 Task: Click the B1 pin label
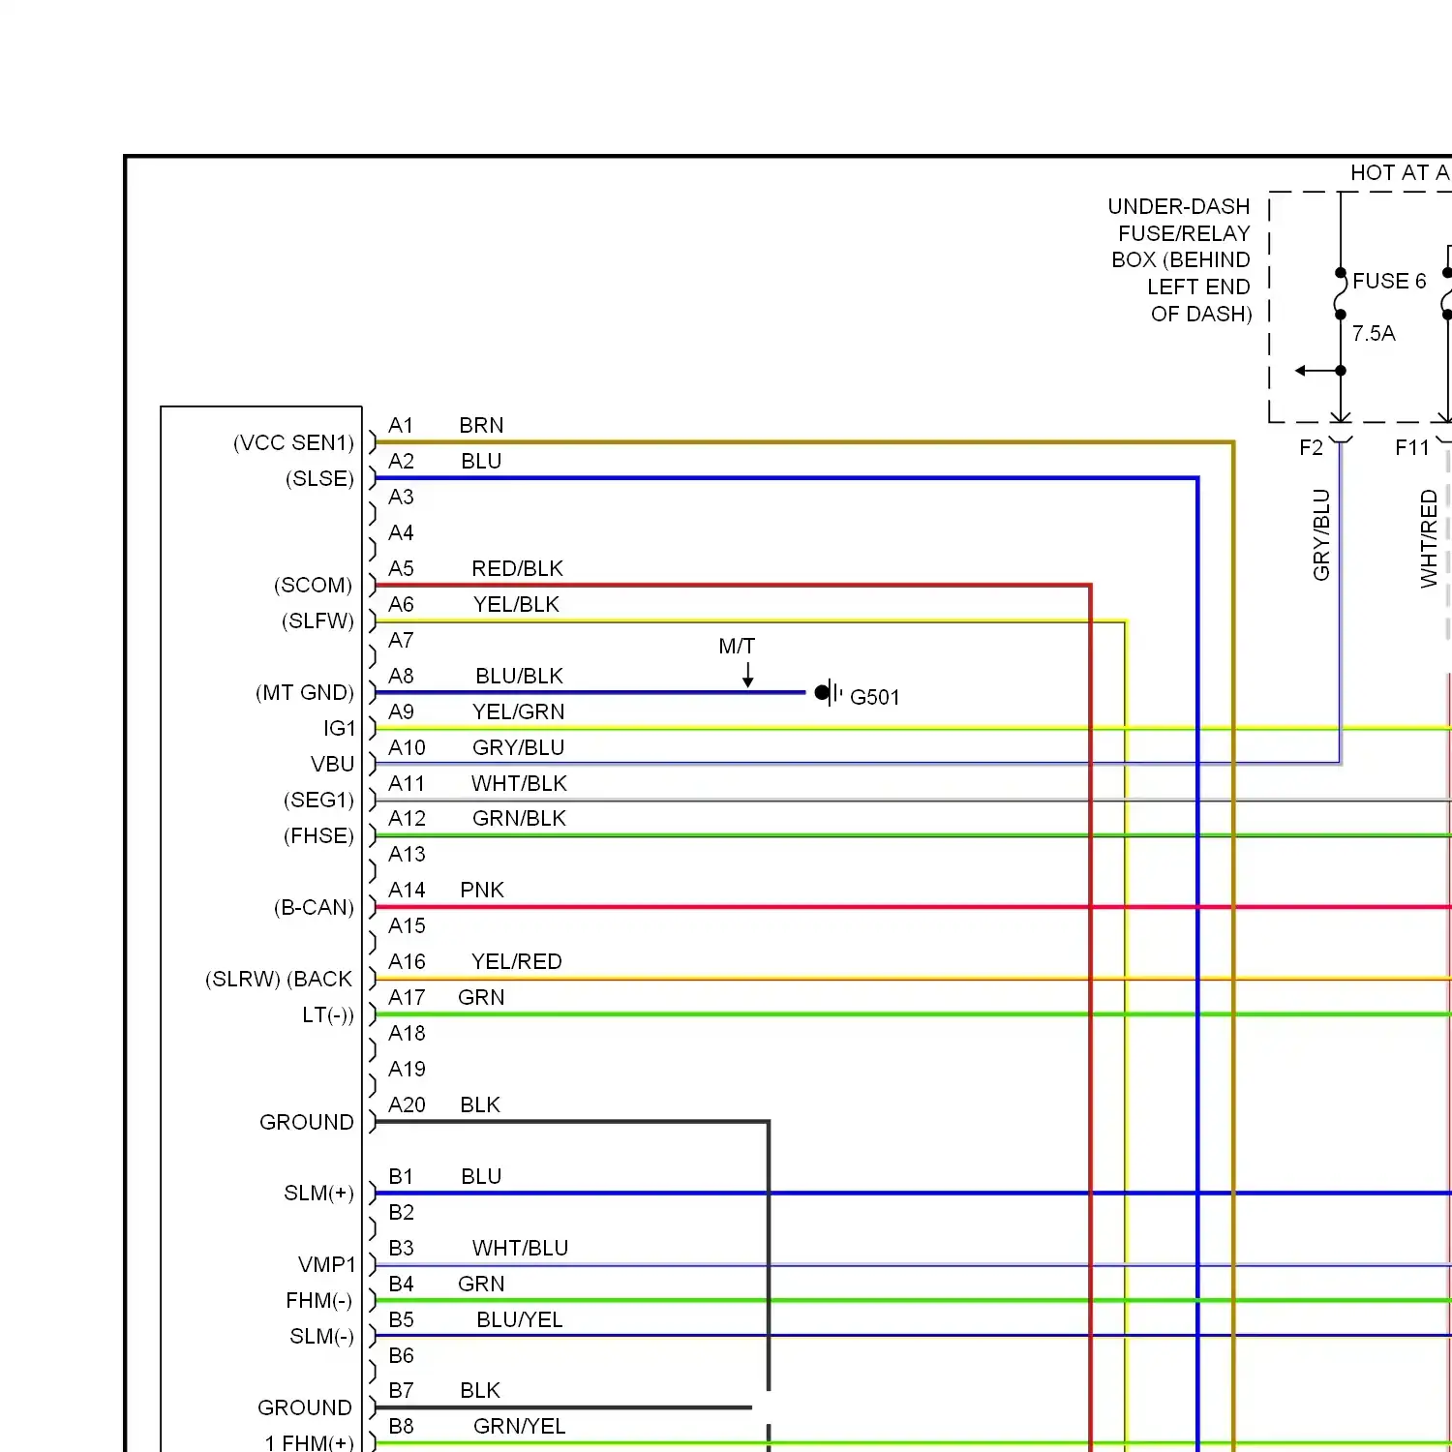pyautogui.click(x=401, y=1177)
